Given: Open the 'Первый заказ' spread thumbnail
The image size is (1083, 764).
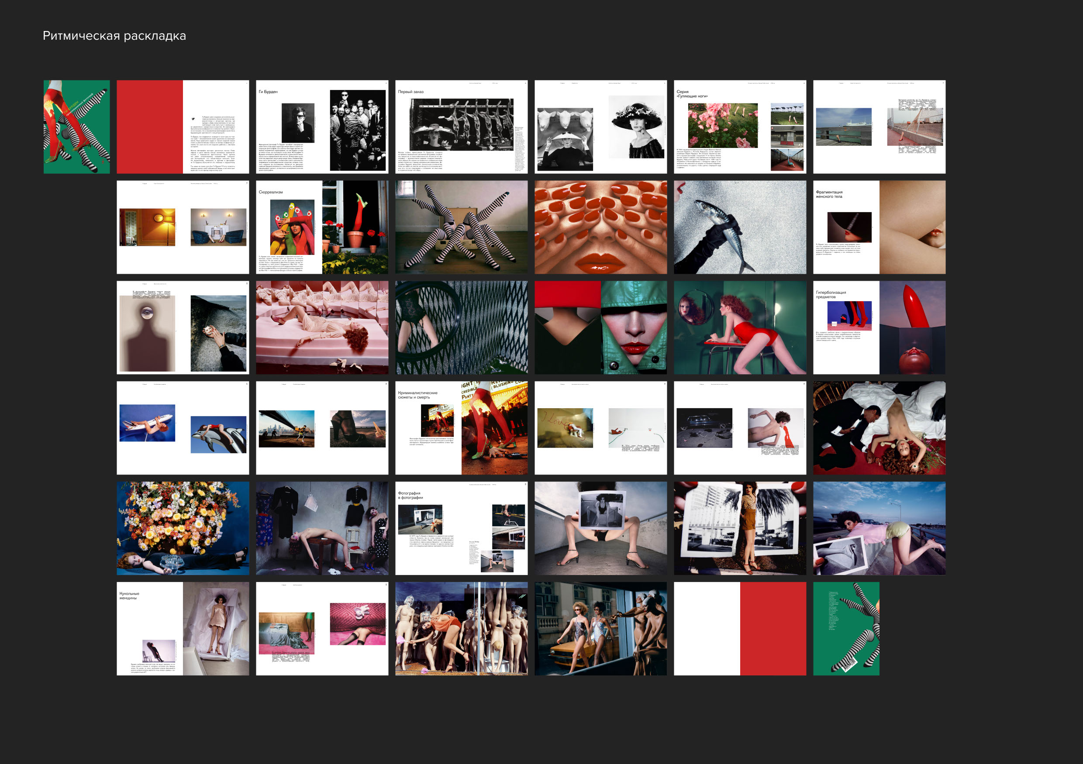Looking at the screenshot, I should [x=461, y=127].
